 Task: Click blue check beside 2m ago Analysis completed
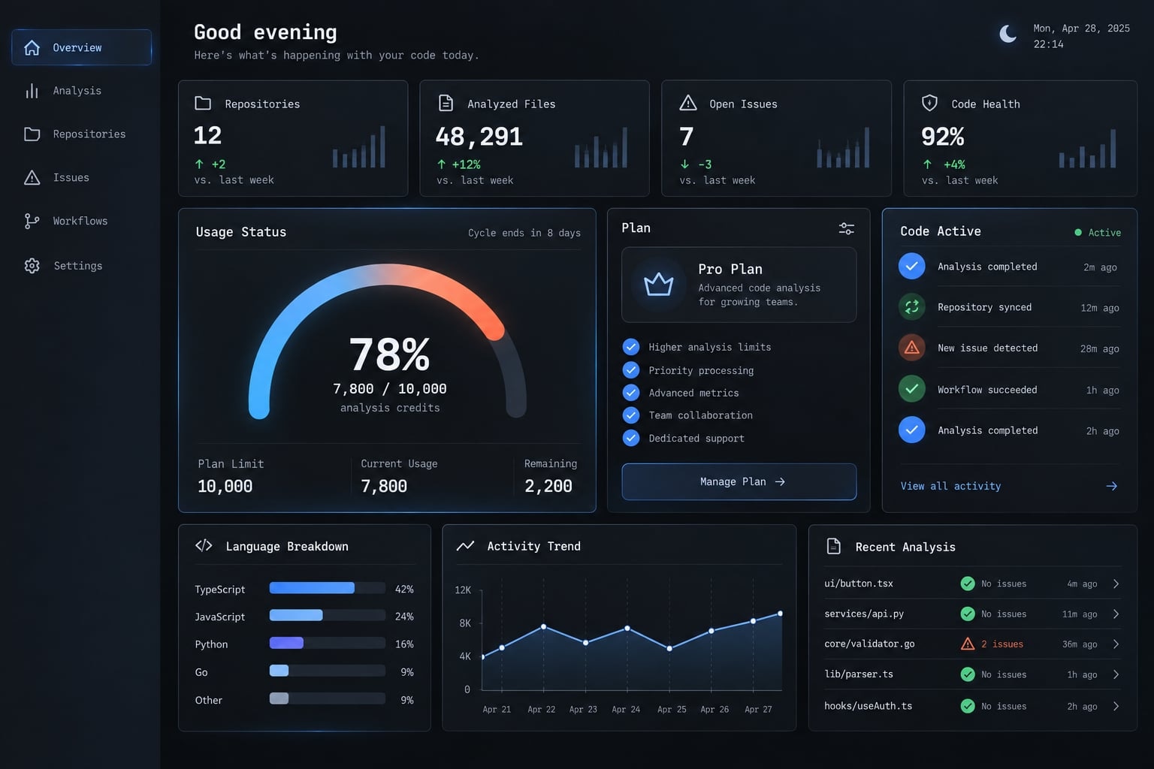912,266
